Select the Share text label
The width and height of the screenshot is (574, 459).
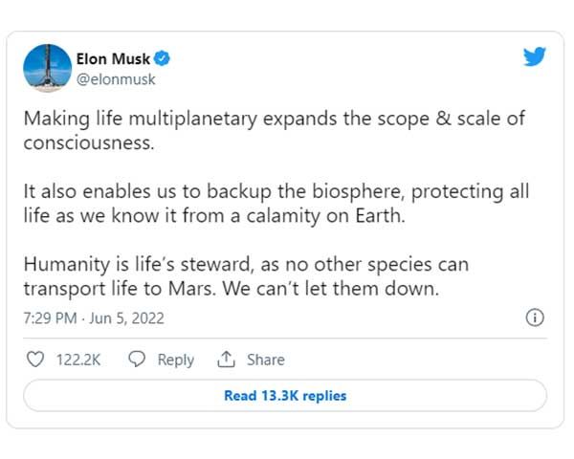point(266,360)
